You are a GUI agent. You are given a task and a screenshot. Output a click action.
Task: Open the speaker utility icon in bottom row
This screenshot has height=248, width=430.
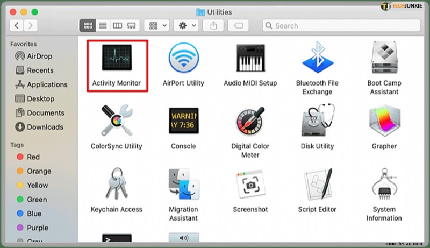click(184, 238)
